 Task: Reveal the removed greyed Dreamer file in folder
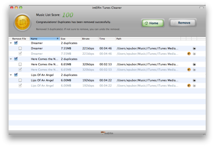point(194,54)
